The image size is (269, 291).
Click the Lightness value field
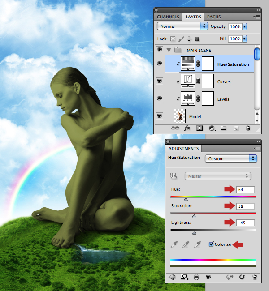click(246, 223)
